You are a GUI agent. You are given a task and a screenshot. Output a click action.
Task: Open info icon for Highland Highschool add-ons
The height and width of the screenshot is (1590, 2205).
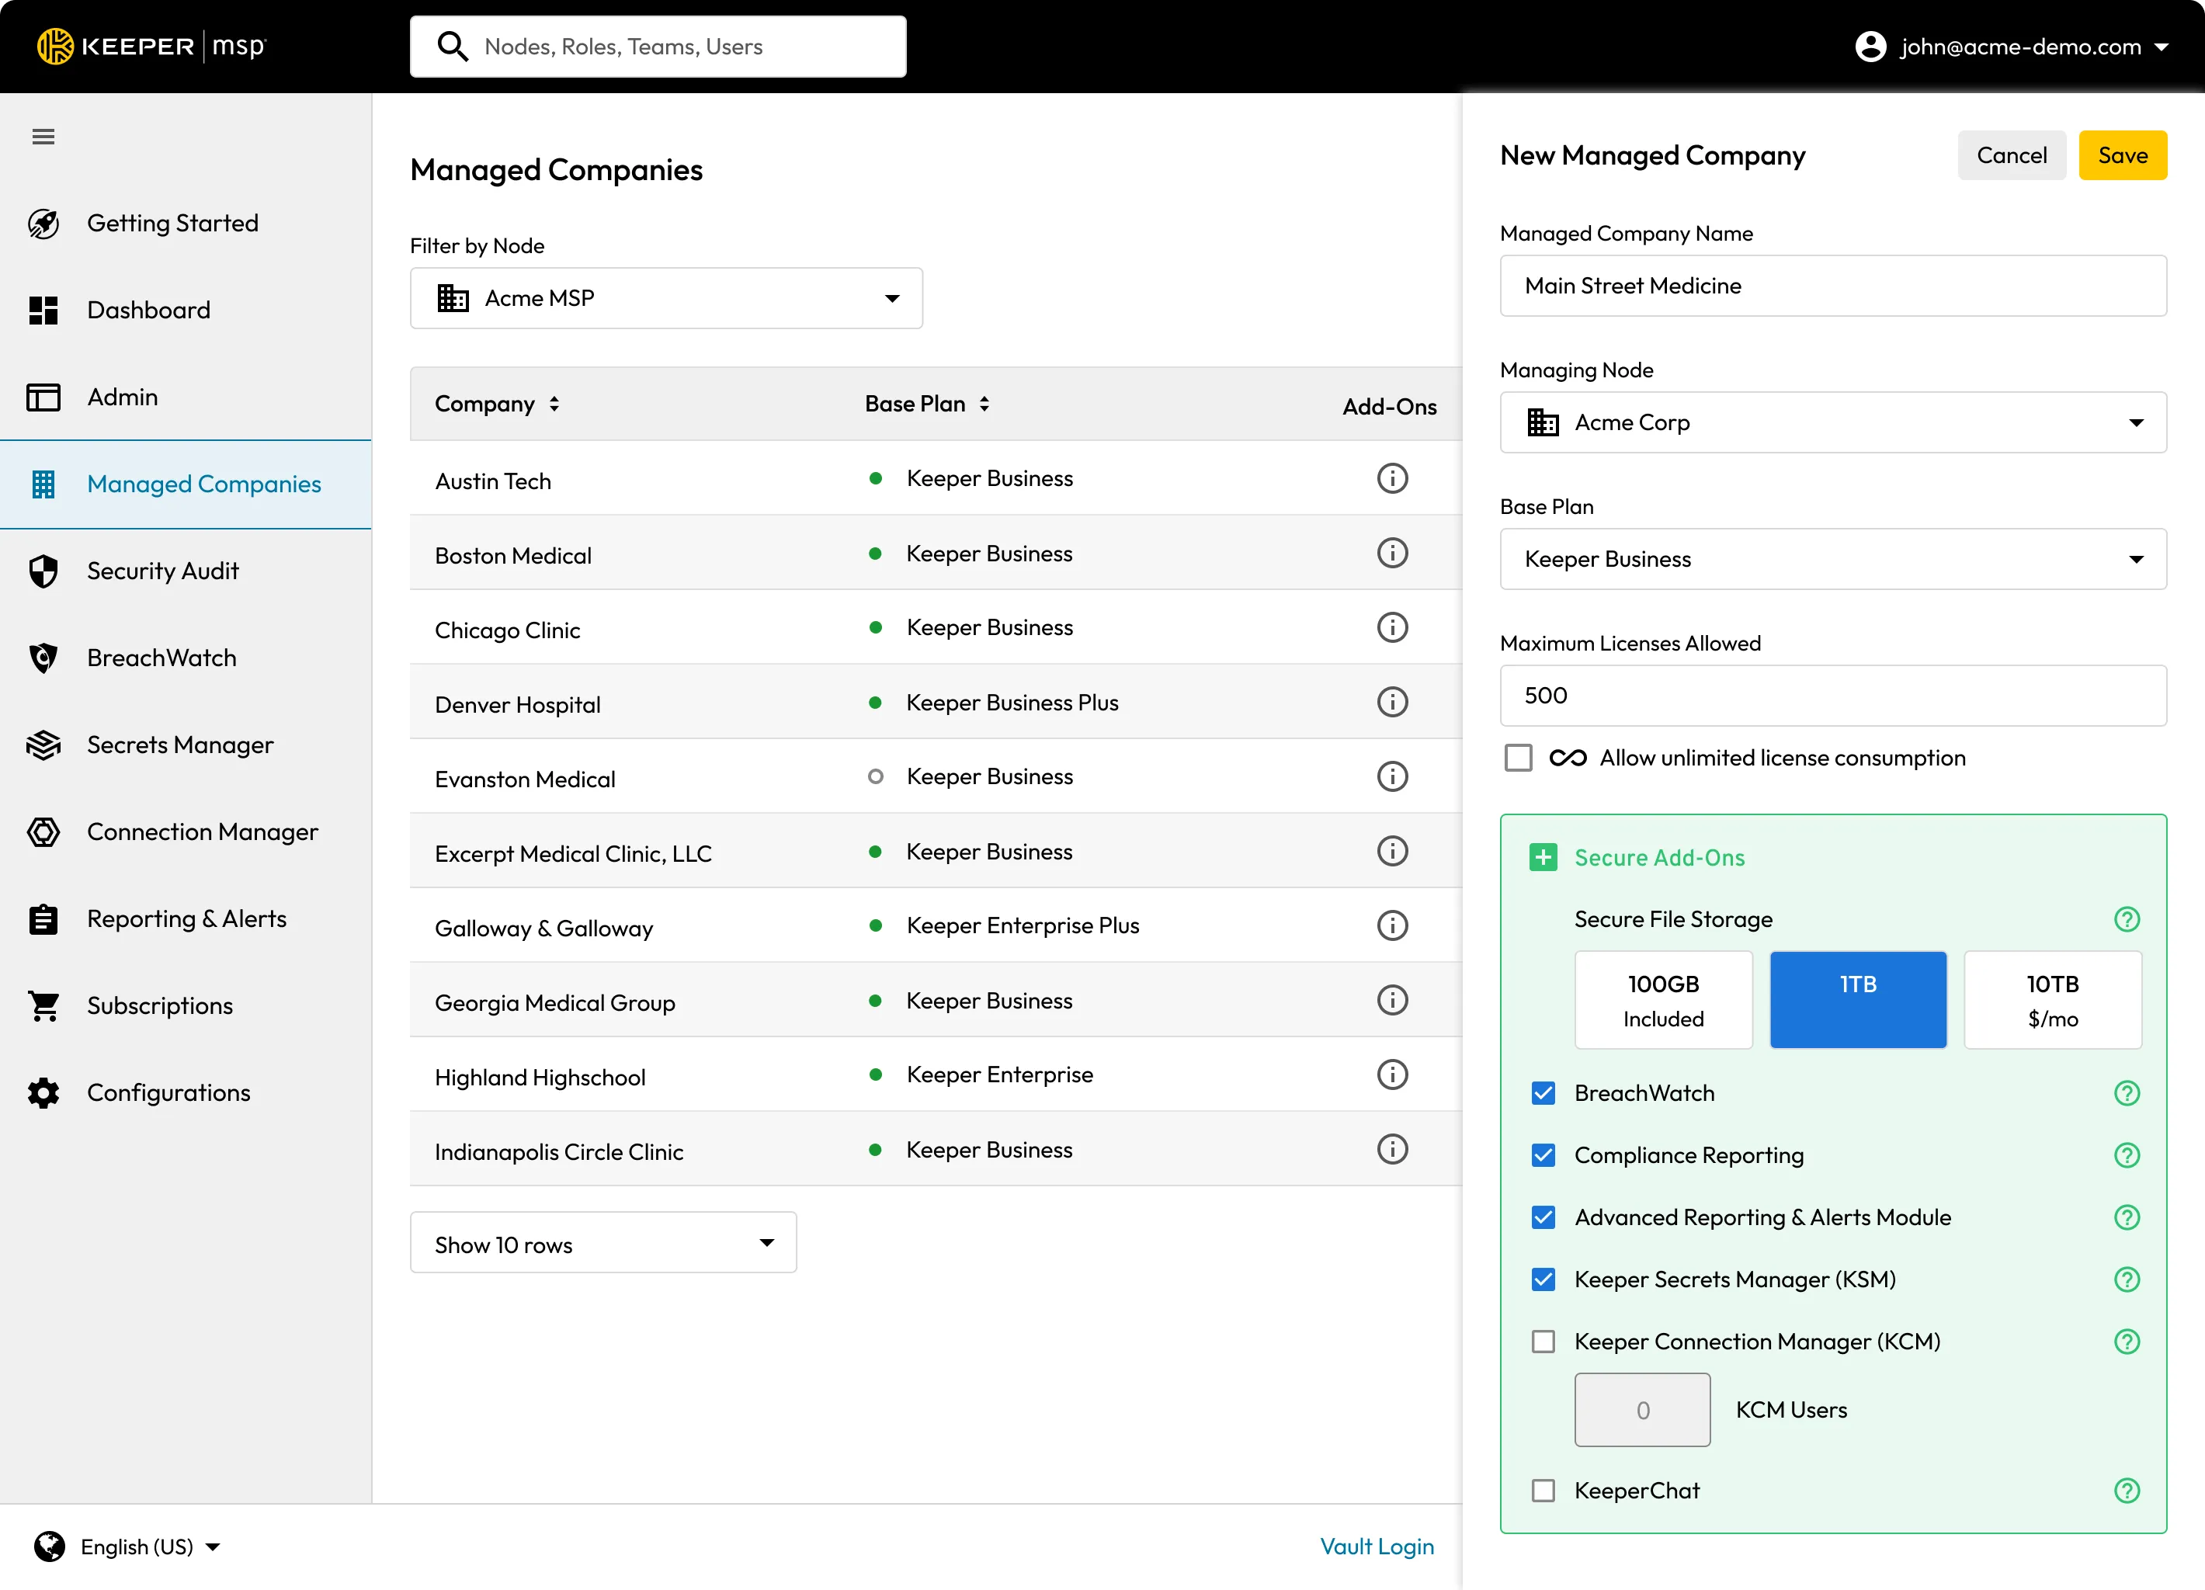(x=1392, y=1075)
